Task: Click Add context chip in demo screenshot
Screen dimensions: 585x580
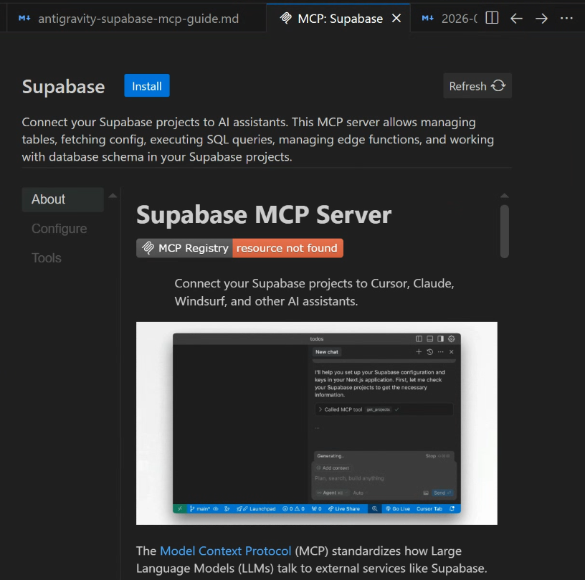Action: click(x=333, y=467)
